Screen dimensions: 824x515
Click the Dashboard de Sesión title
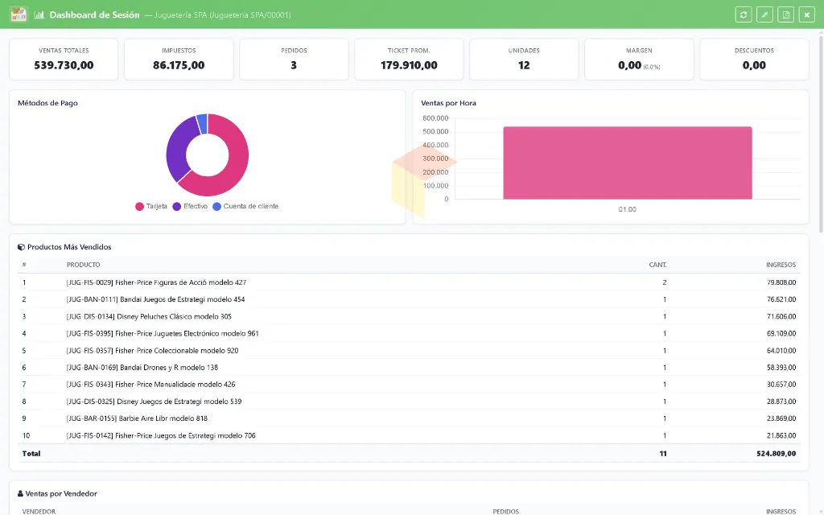coord(95,14)
